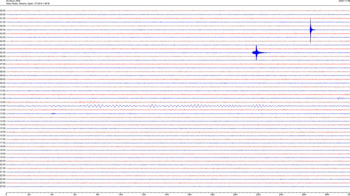Click the 26m axis tick label
350x196 pixels.
click(304, 195)
